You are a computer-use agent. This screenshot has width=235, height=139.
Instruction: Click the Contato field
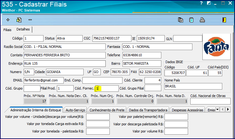pos(65,55)
